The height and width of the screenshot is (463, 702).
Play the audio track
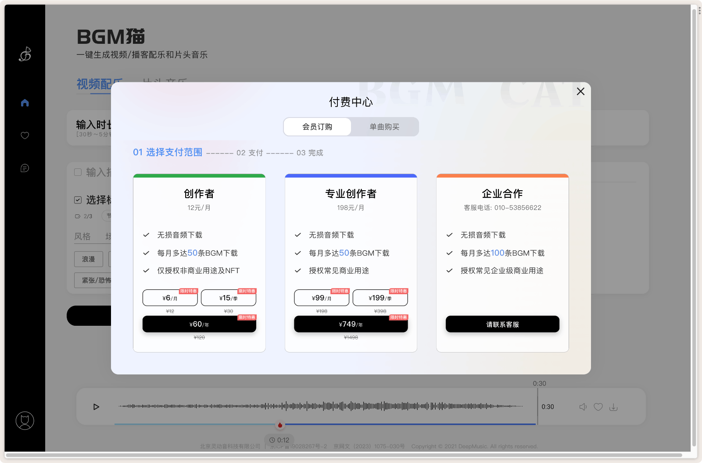pos(96,407)
